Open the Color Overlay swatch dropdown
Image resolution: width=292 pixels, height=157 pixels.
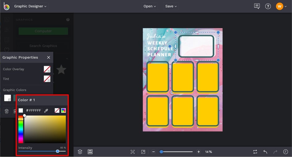pos(47,69)
